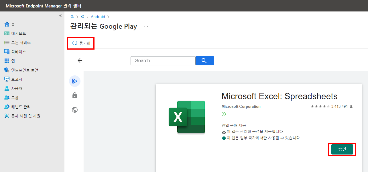The width and height of the screenshot is (368, 172).
Task: Open Reports (보고서) in the sidebar
Action: [x=13, y=79]
